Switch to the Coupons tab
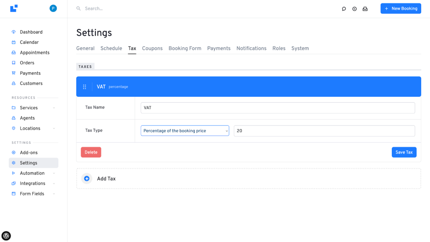Image resolution: width=430 pixels, height=242 pixels. tap(152, 48)
